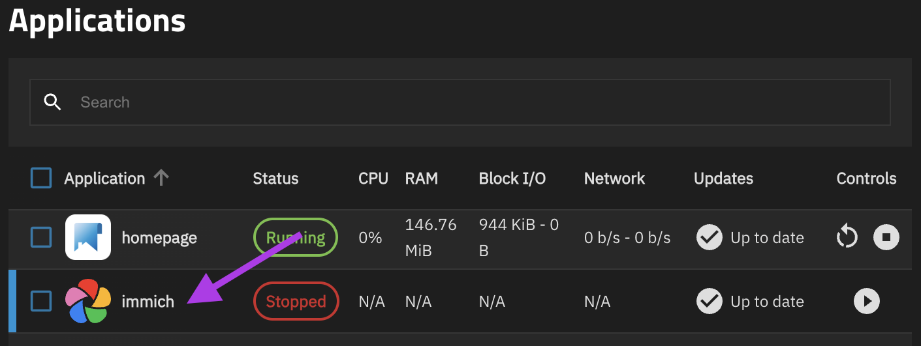Stop the homepage application
The width and height of the screenshot is (921, 346).
[x=886, y=237]
